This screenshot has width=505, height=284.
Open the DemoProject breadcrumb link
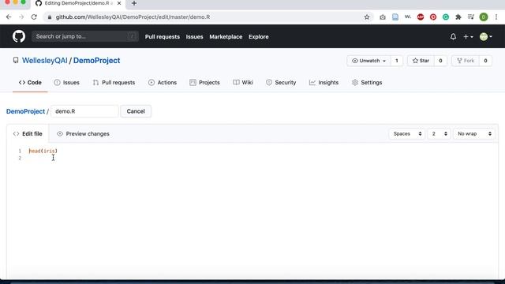coord(25,111)
